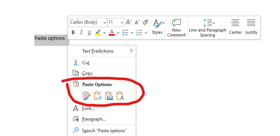Apply bullets list formatting
The width and height of the screenshot is (280, 136).
[x=125, y=33]
